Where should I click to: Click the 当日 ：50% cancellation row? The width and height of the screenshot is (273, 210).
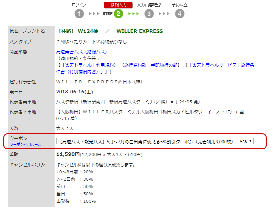(75, 194)
